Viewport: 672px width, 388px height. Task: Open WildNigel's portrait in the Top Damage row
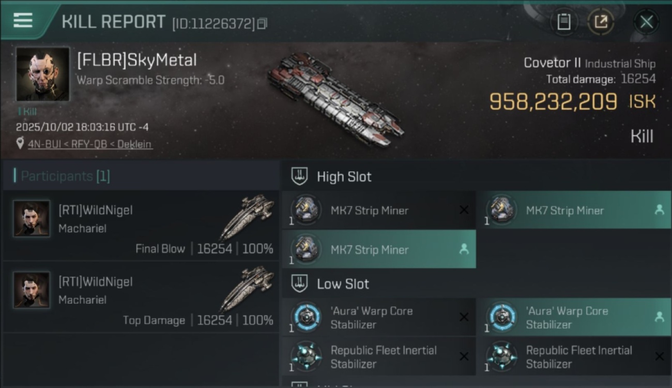[x=32, y=290]
